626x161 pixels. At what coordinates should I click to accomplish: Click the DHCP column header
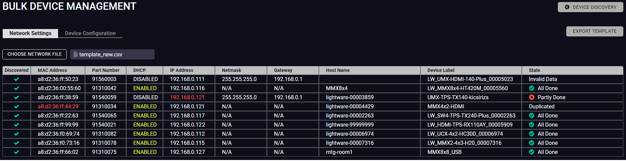pos(144,70)
